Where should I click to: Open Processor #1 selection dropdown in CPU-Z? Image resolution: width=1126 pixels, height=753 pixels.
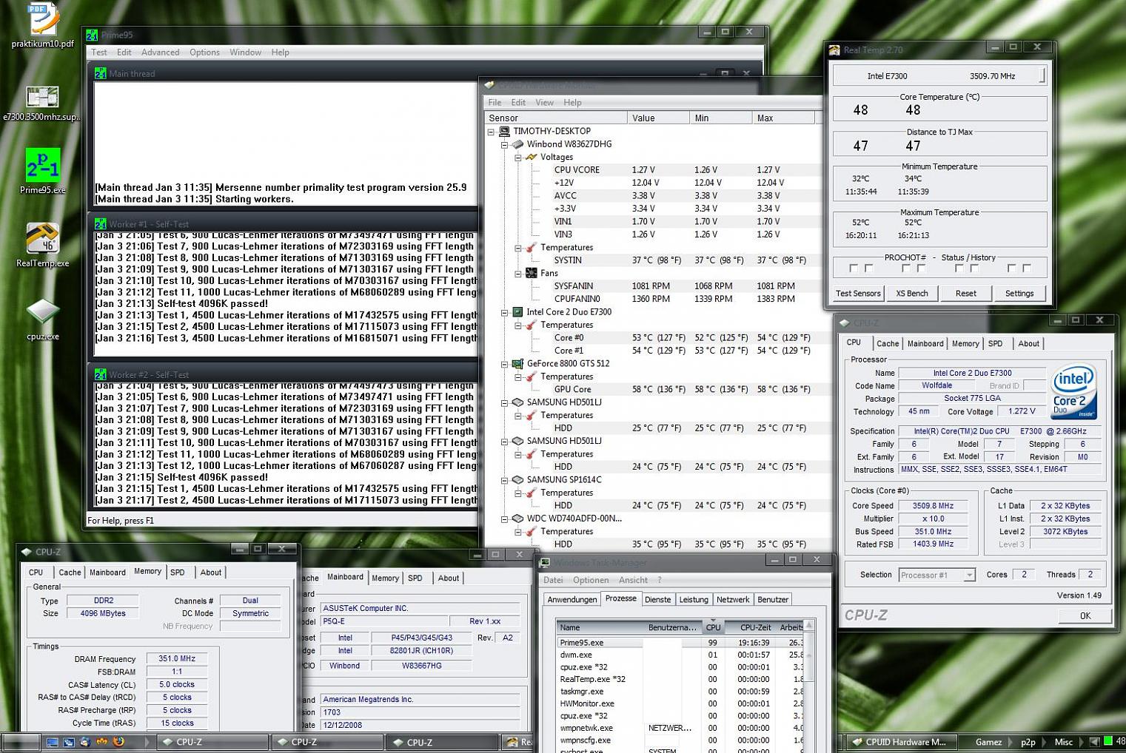[968, 575]
